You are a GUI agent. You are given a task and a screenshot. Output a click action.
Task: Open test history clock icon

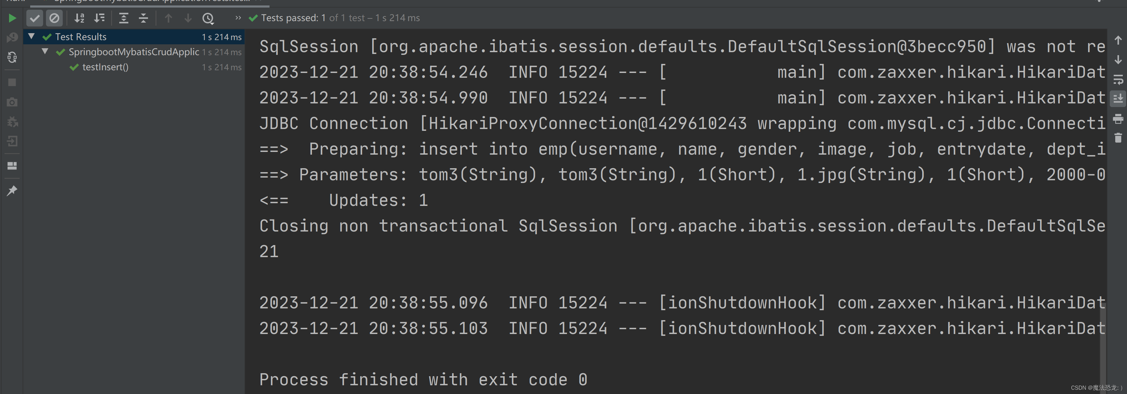coord(208,18)
